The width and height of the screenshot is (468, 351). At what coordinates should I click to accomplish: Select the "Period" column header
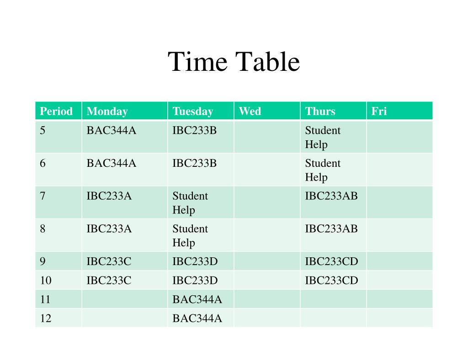56,111
